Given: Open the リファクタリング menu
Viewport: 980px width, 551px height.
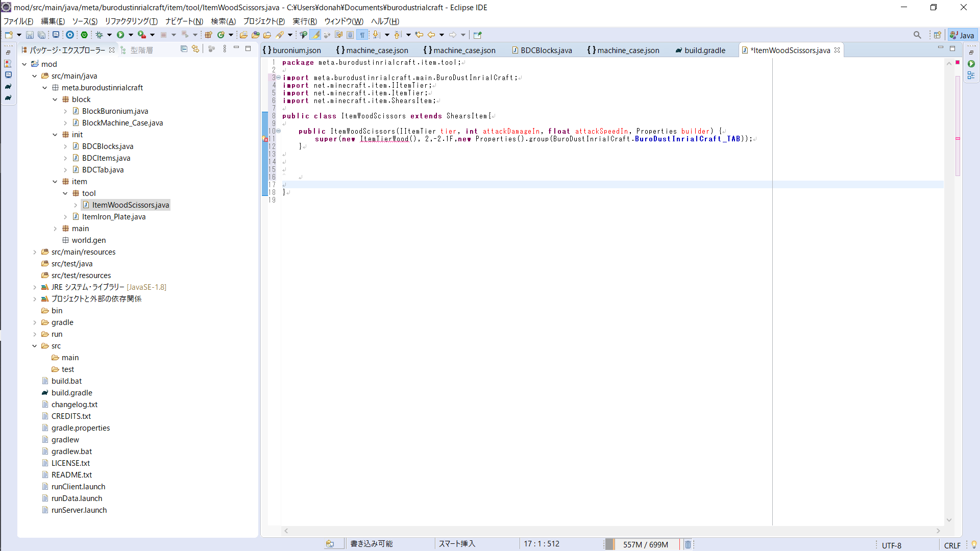Looking at the screenshot, I should 131,21.
